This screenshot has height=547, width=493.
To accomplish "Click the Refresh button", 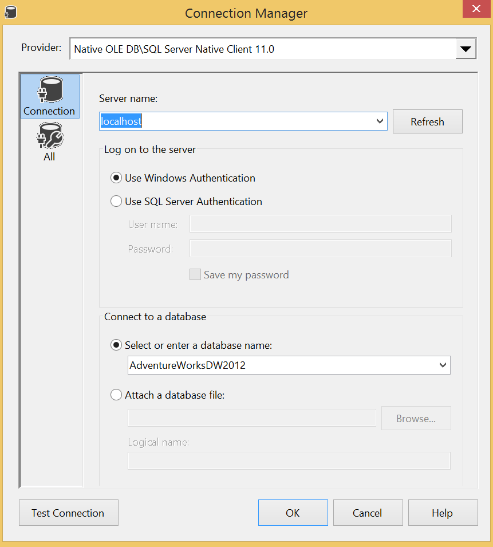I will (427, 121).
